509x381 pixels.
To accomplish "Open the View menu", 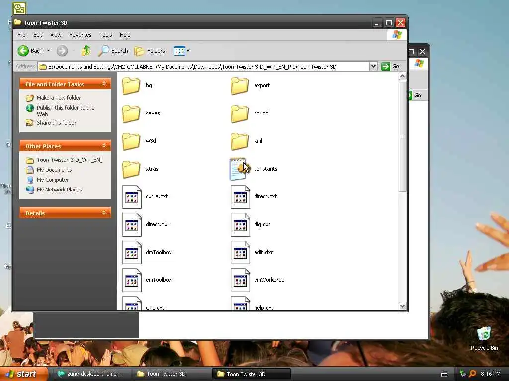I will click(x=56, y=35).
